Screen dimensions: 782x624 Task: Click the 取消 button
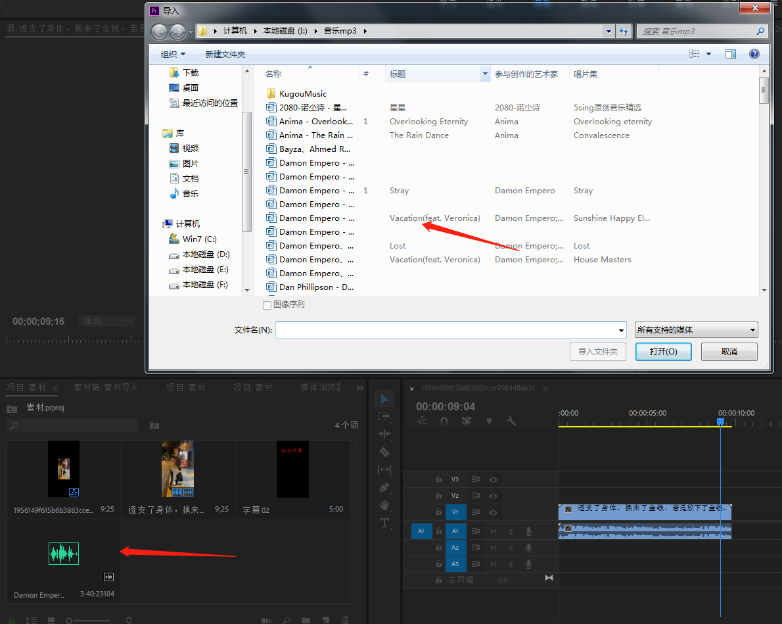point(729,352)
